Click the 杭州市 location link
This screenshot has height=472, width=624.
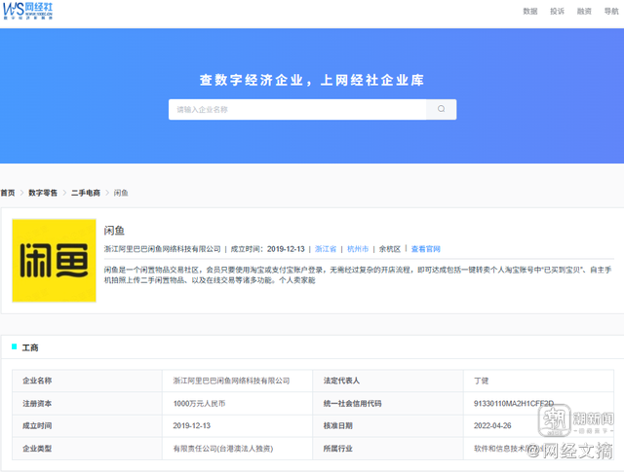click(x=358, y=249)
